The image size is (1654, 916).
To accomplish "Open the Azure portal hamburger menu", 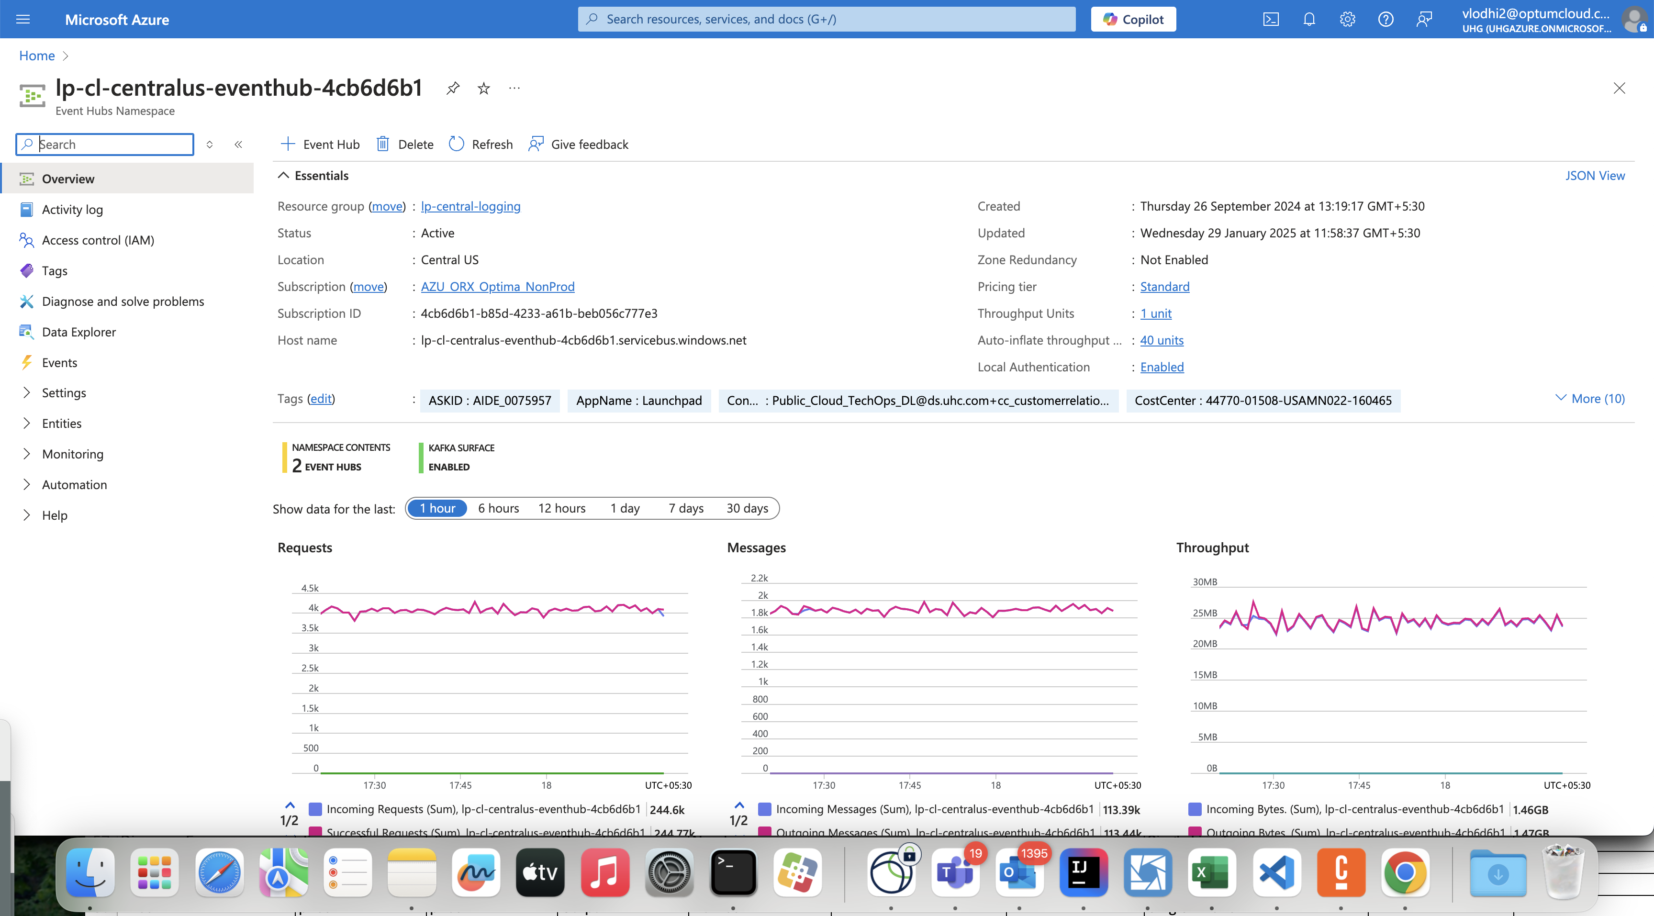I will [23, 19].
